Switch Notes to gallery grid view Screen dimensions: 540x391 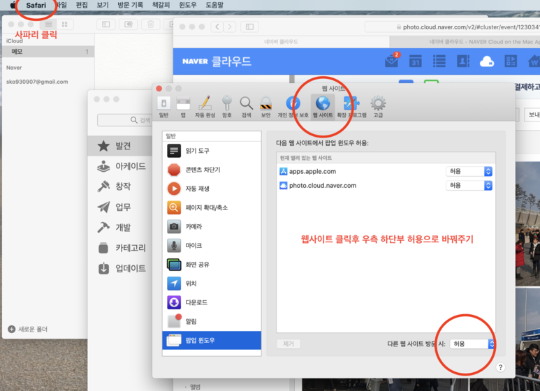tap(65, 24)
